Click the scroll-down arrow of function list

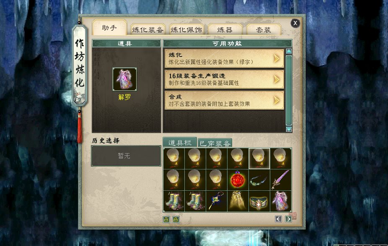pyautogui.click(x=289, y=129)
